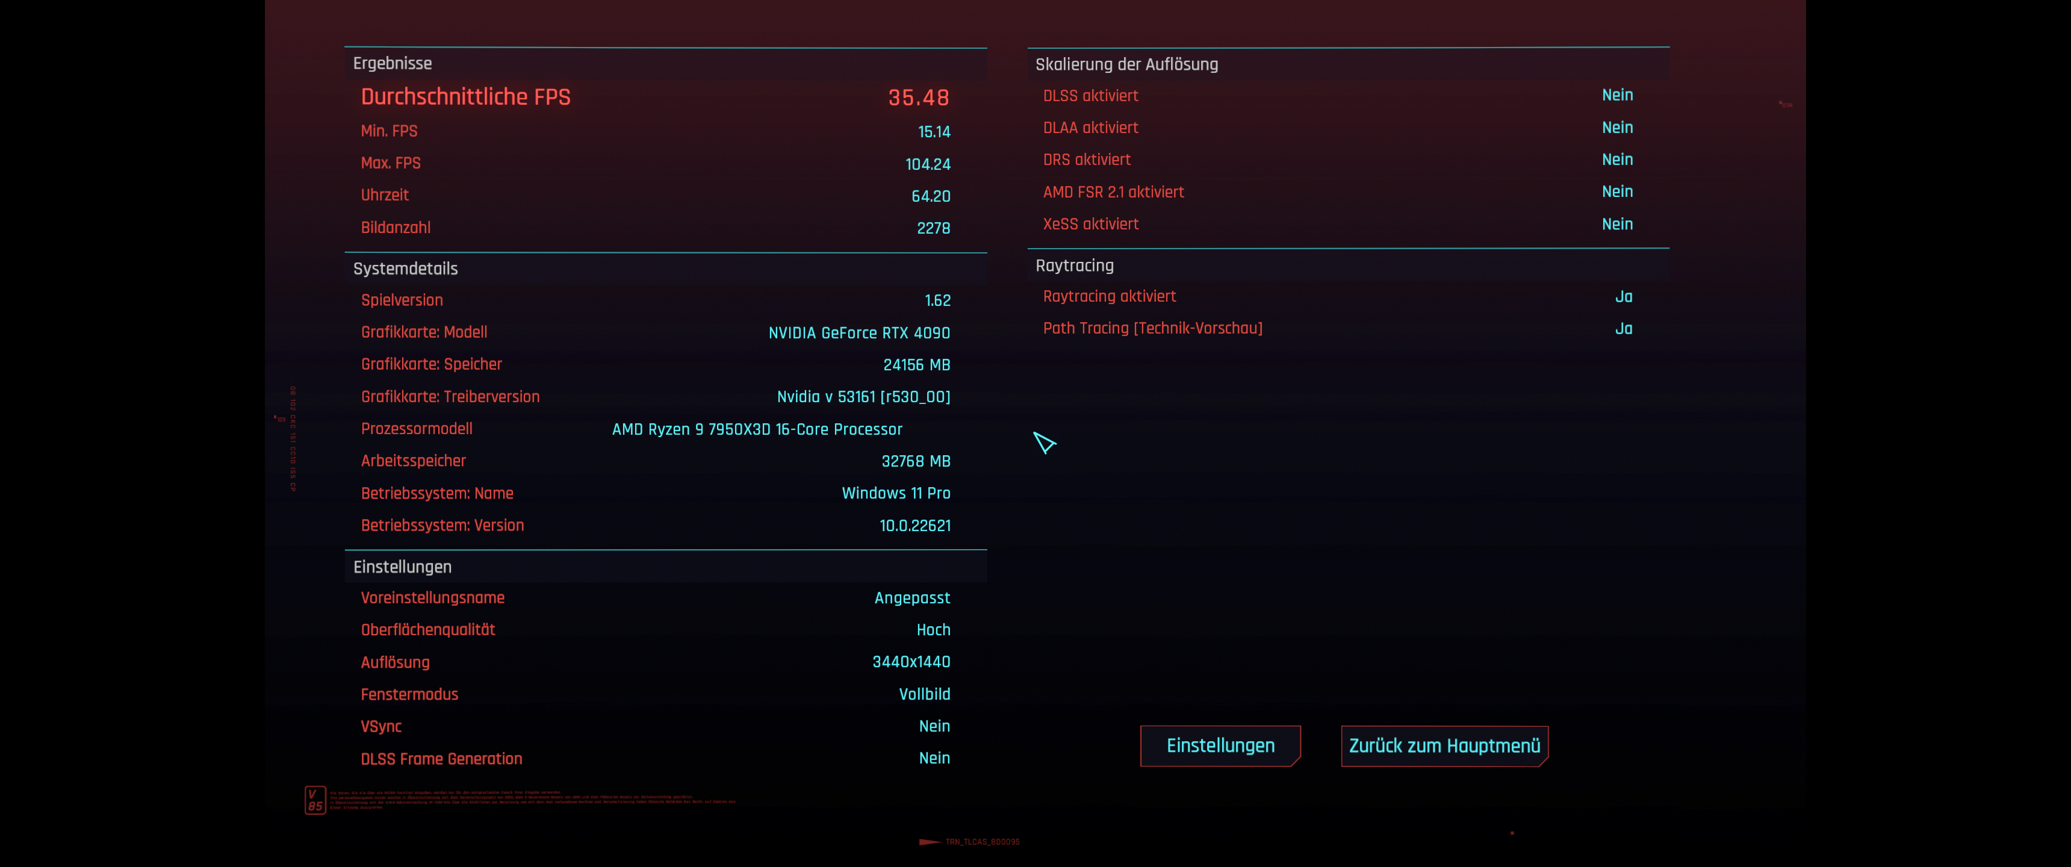This screenshot has width=2071, height=867.
Task: Click the Einstellungen section header on left
Action: coord(402,567)
